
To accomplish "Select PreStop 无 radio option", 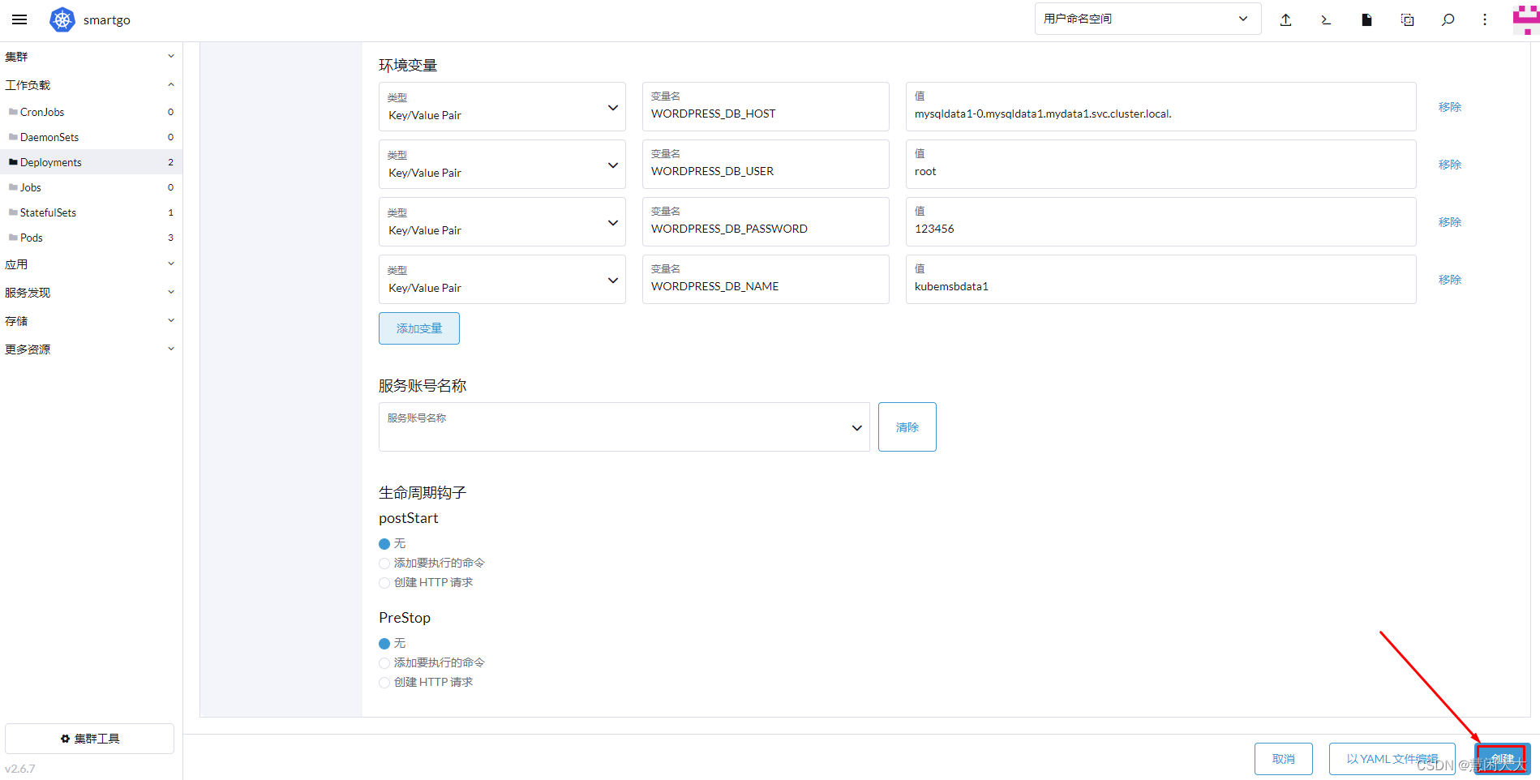I will click(x=384, y=644).
